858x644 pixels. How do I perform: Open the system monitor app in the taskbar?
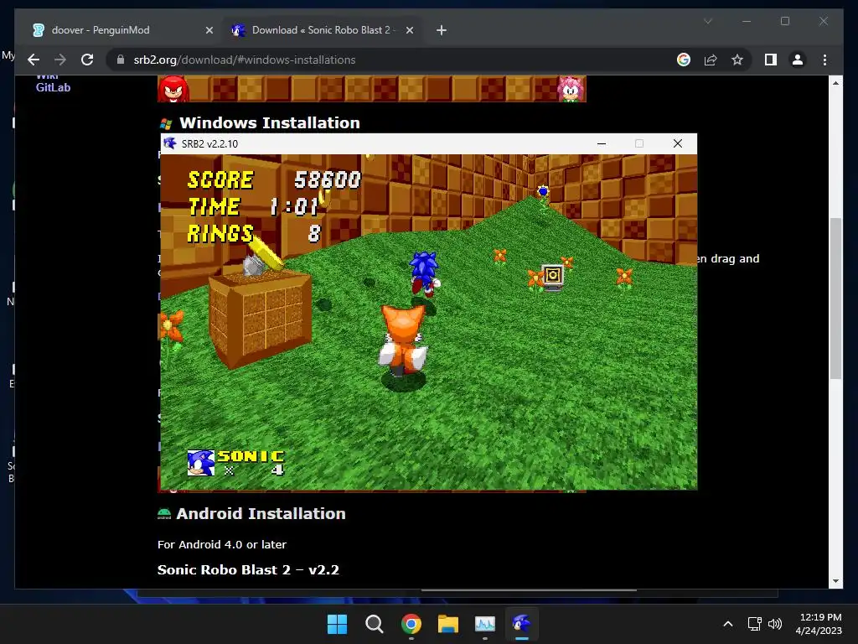click(x=485, y=624)
